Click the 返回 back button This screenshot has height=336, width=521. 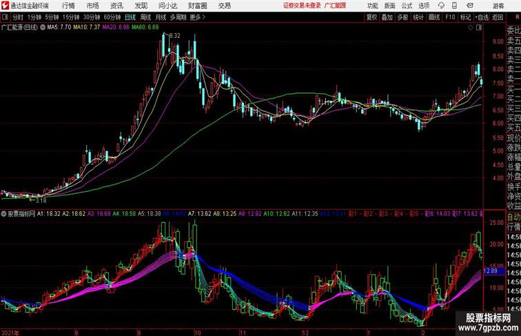(x=498, y=17)
